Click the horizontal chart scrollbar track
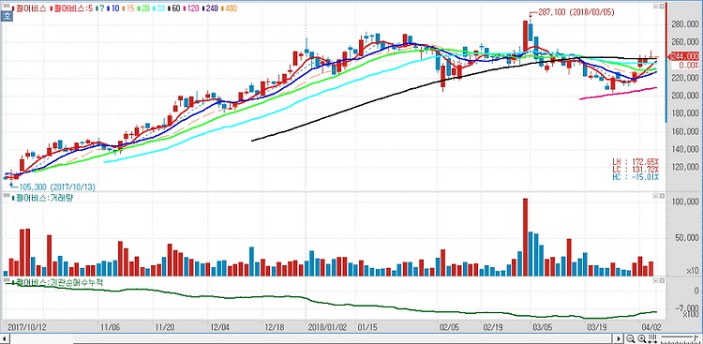The height and width of the screenshot is (344, 703). pyautogui.click(x=311, y=339)
